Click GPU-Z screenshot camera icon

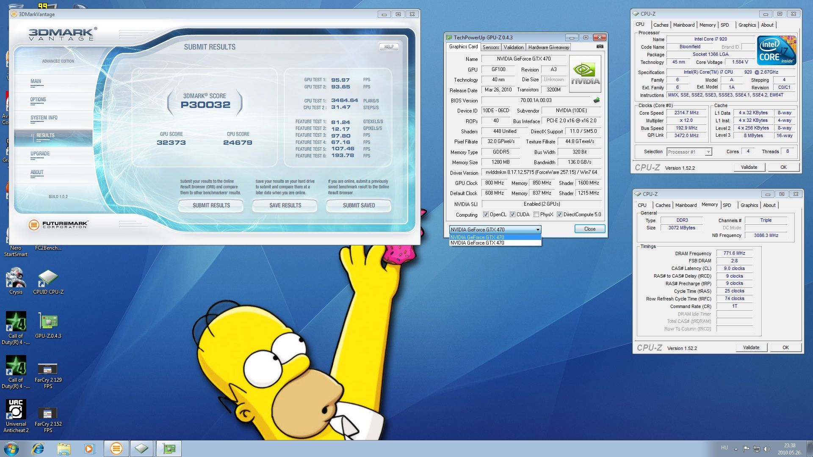(600, 47)
